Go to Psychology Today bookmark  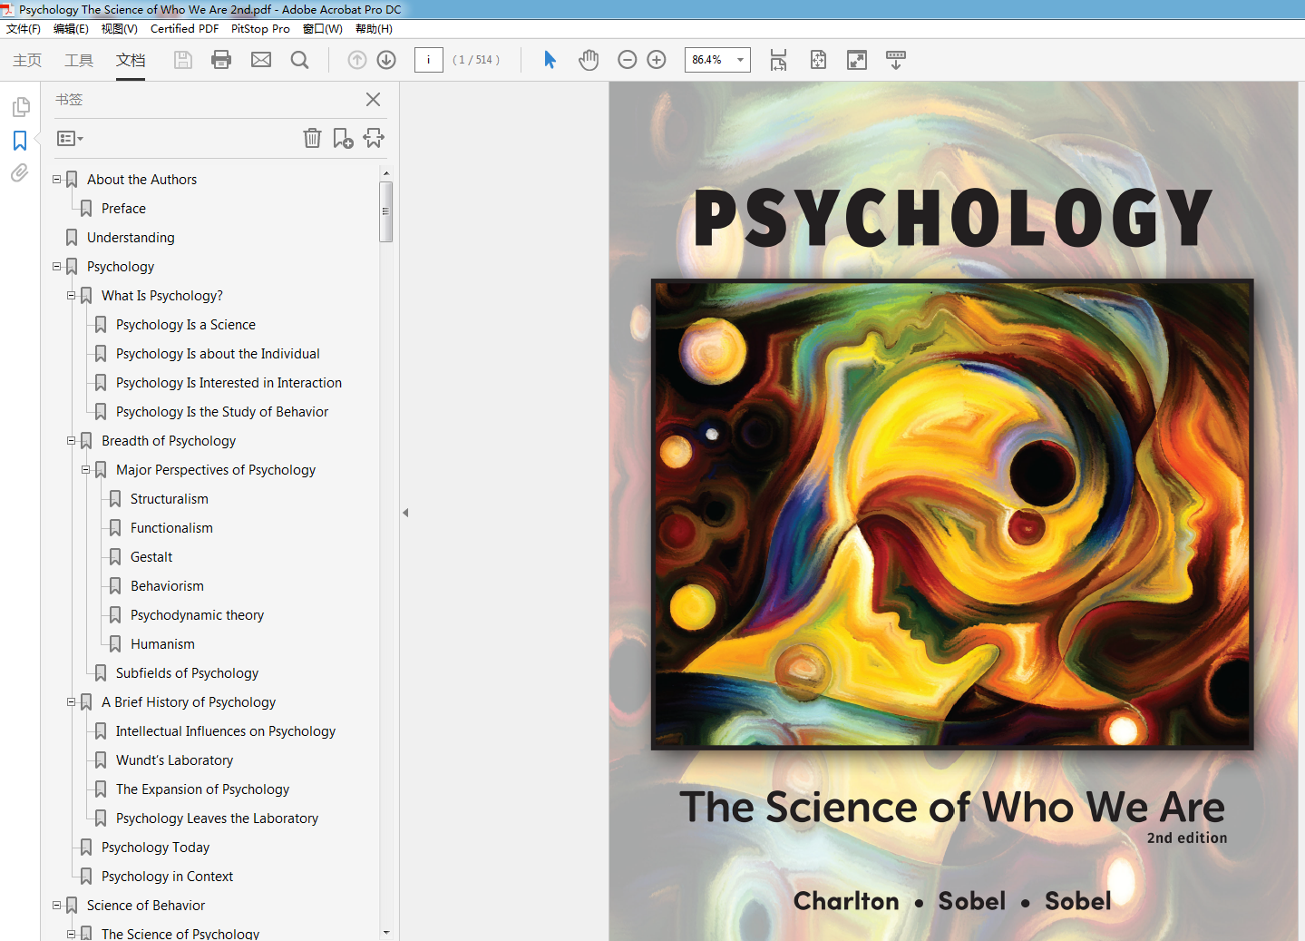155,848
